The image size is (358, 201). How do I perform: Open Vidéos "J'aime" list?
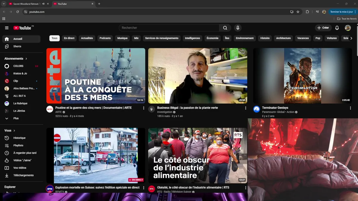[21, 160]
